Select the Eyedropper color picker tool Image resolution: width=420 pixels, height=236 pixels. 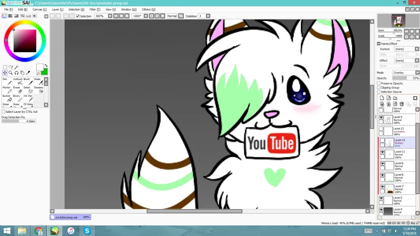coord(28,73)
